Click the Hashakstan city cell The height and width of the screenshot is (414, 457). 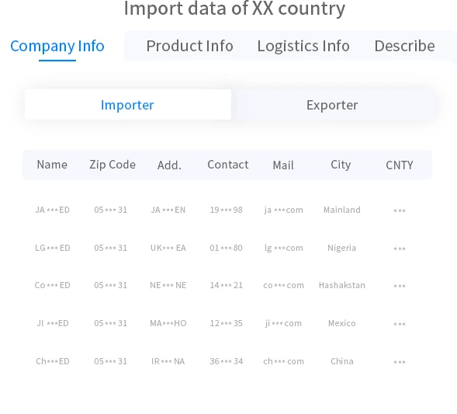(x=342, y=285)
